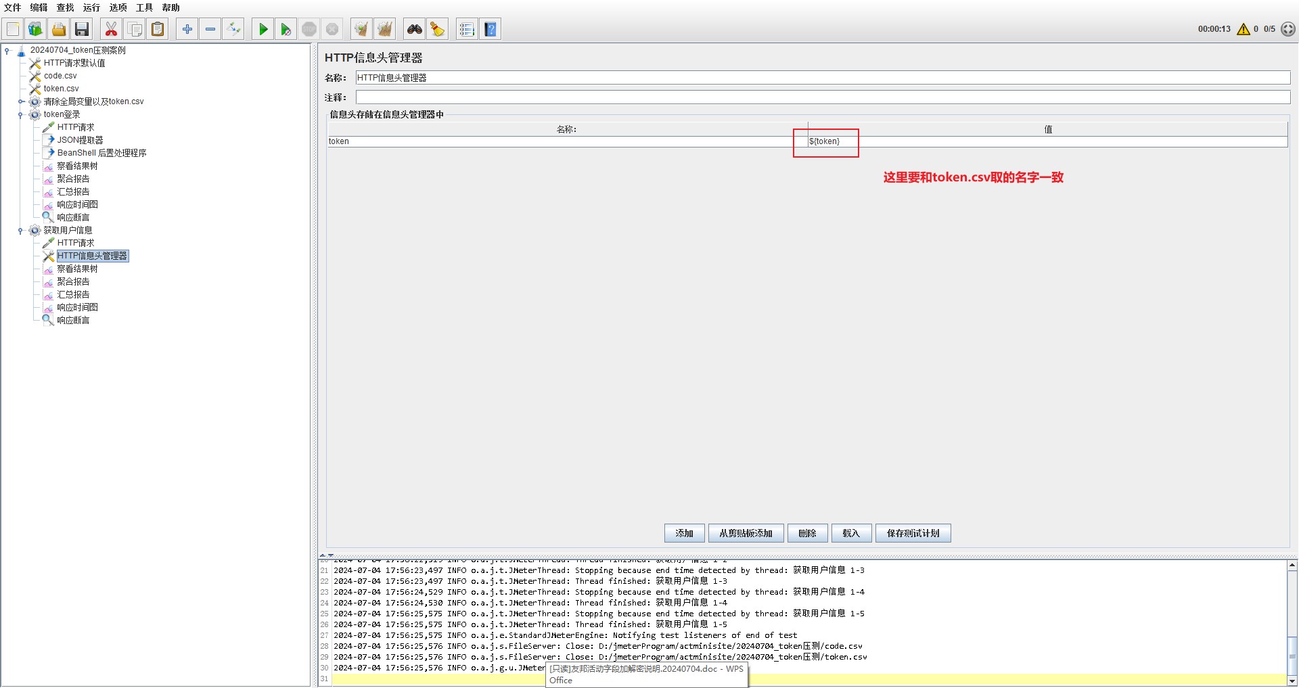The width and height of the screenshot is (1299, 688).
Task: Click the 保存测试计划 button
Action: pyautogui.click(x=913, y=533)
